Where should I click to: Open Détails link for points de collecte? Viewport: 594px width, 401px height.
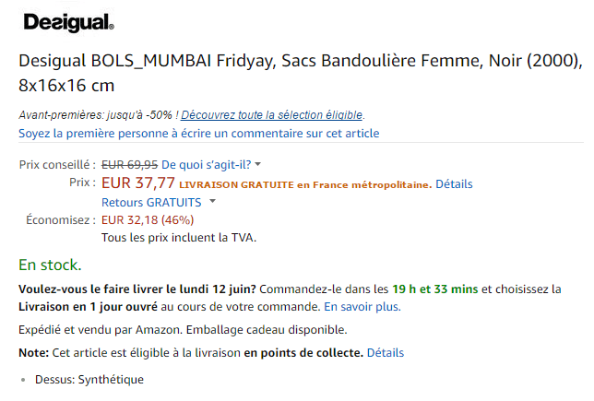pos(386,352)
